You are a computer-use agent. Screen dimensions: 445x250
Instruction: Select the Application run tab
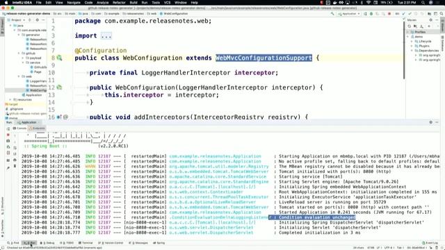pos(27,122)
